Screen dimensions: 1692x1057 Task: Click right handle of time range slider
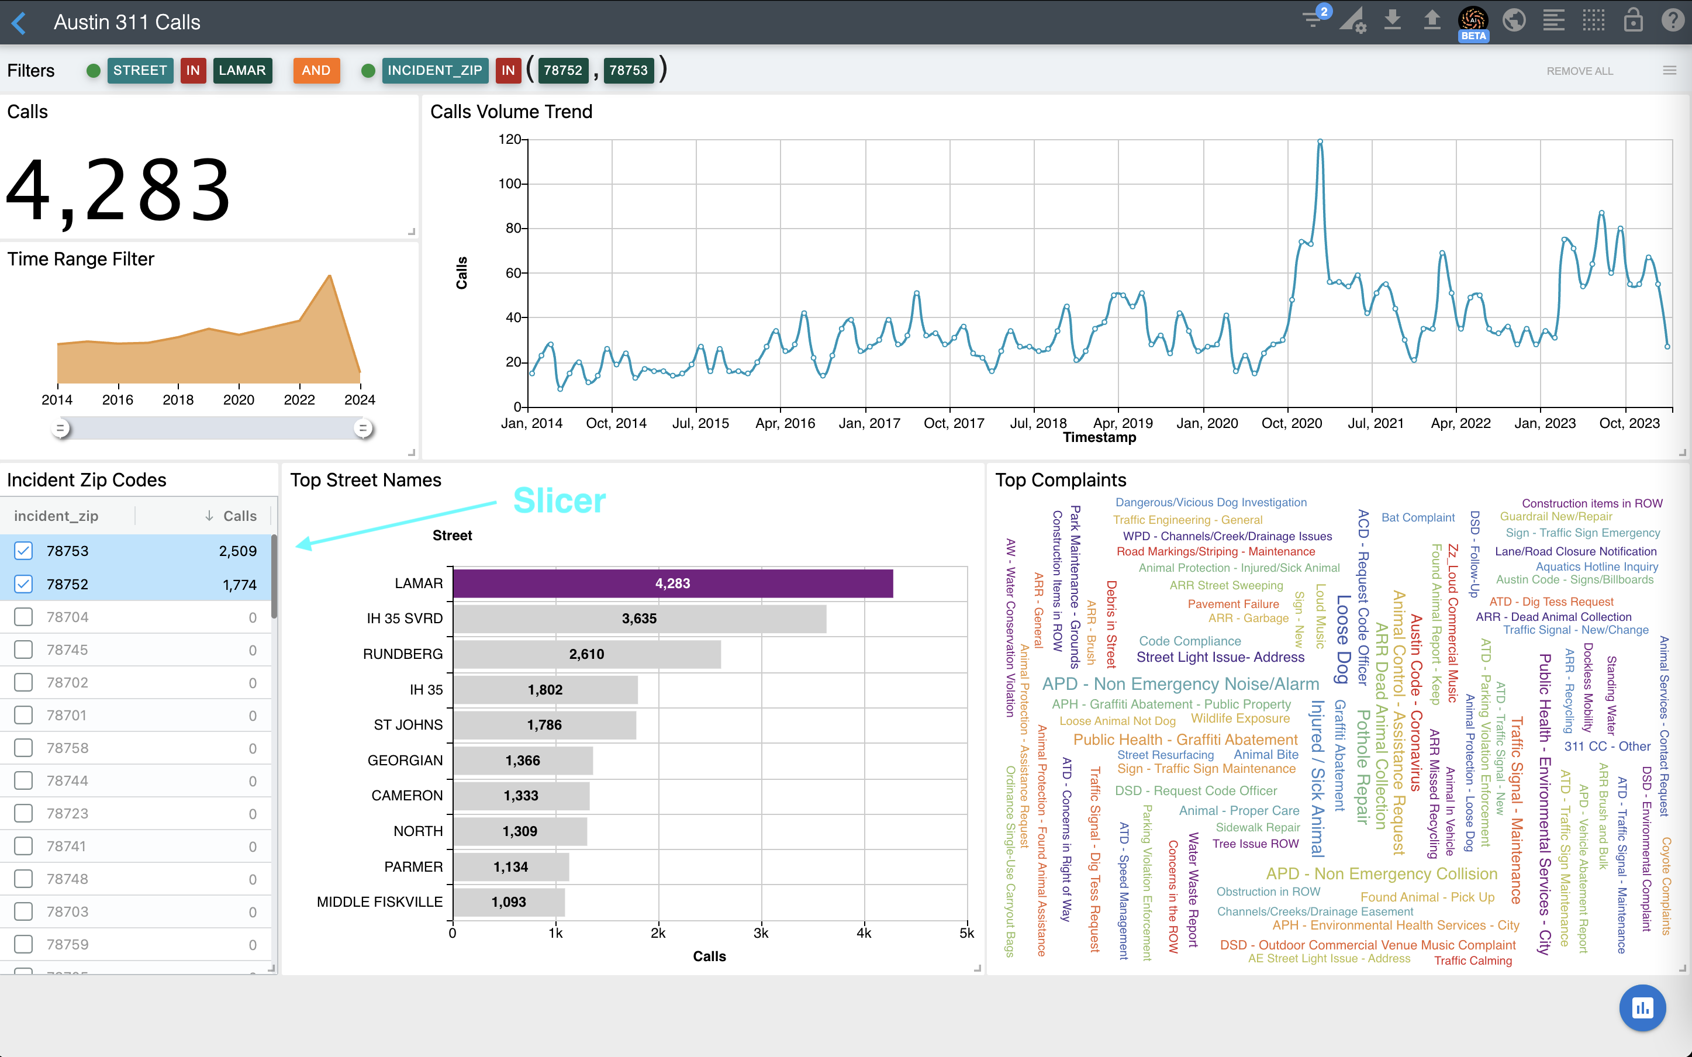point(362,428)
